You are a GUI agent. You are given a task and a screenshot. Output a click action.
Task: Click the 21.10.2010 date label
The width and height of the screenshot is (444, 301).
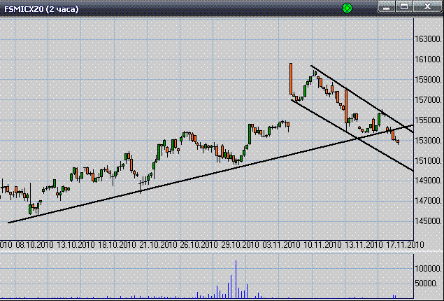(x=158, y=245)
